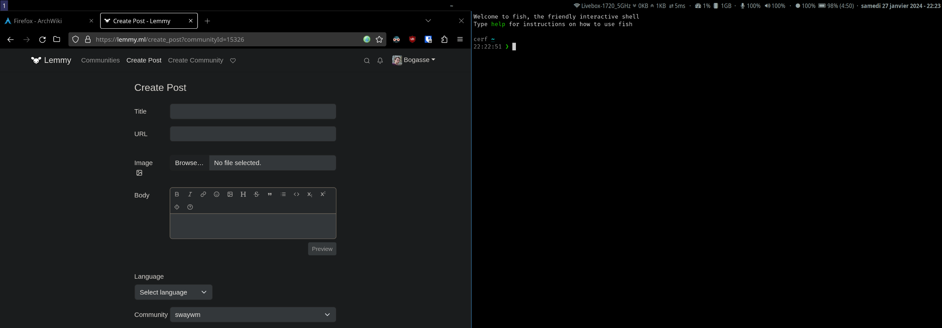This screenshot has width=942, height=328.
Task: Upload an image via body toolbar icon
Action: [x=230, y=194]
